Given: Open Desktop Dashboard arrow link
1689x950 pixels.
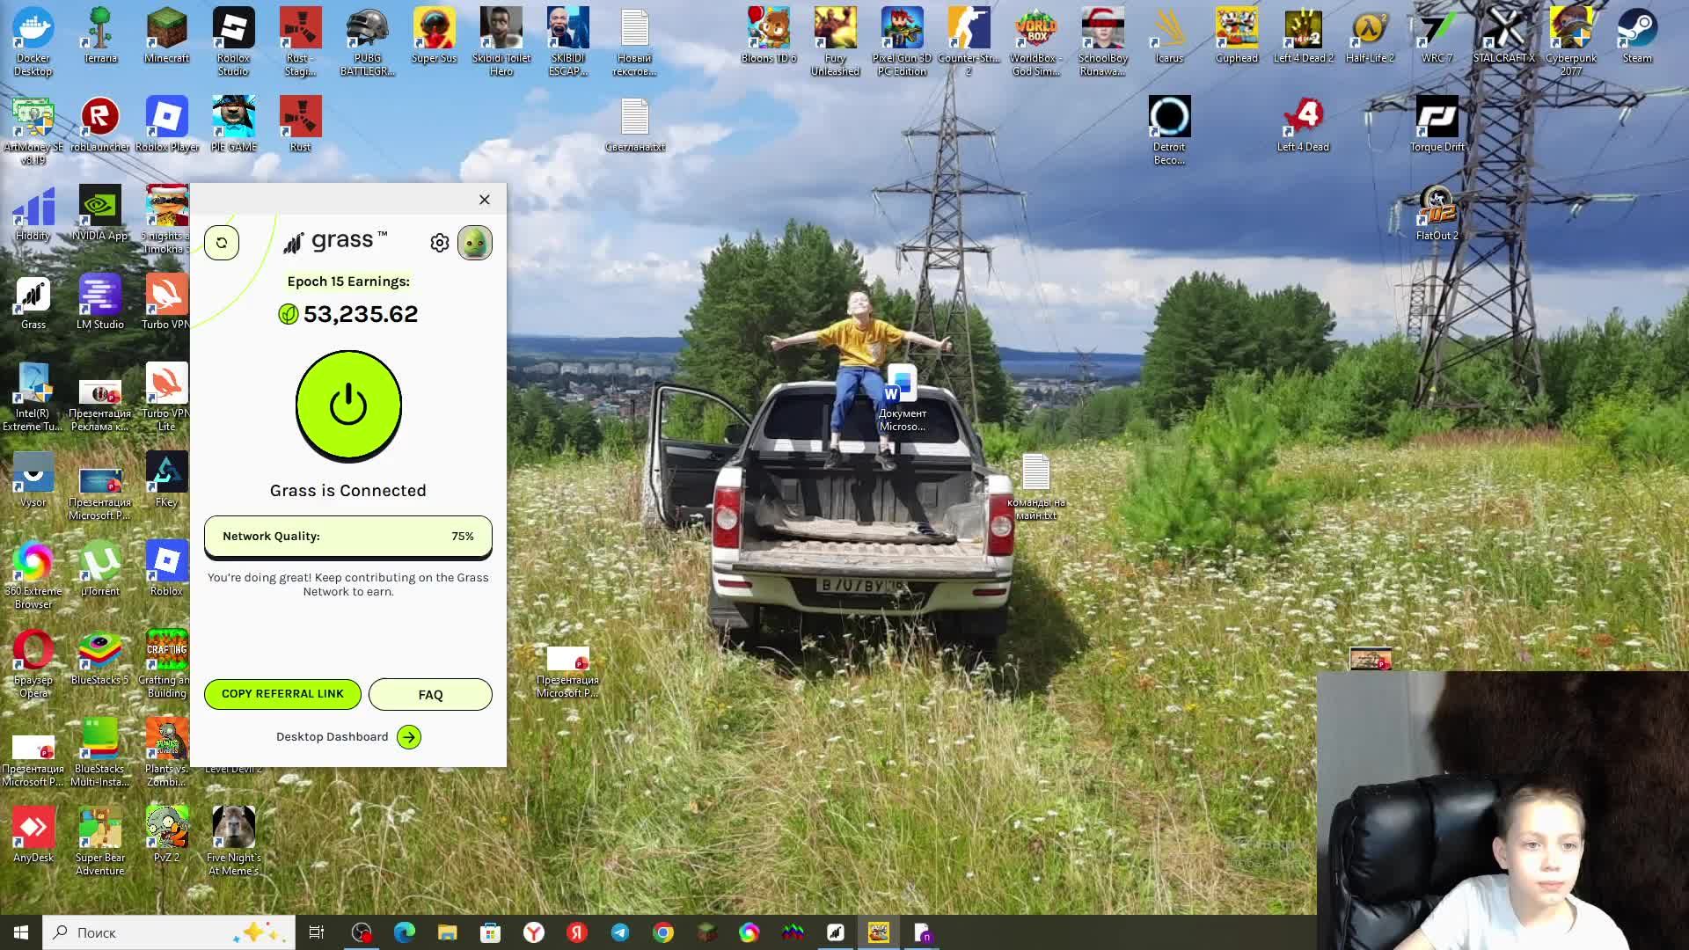Looking at the screenshot, I should pos(409,737).
